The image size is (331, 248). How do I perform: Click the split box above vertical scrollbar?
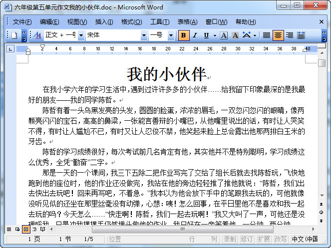tap(322, 46)
